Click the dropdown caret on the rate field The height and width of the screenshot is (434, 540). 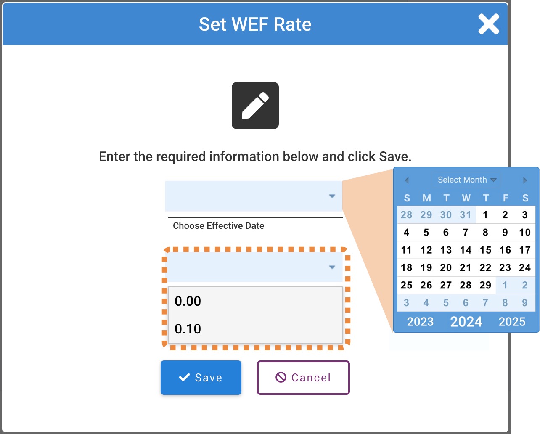click(x=332, y=267)
